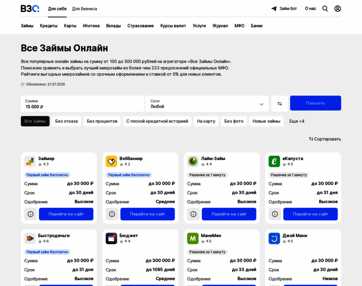Screen dimensions: 362x286
Task: Click the Сумма input field
Action: pyautogui.click(x=83, y=104)
